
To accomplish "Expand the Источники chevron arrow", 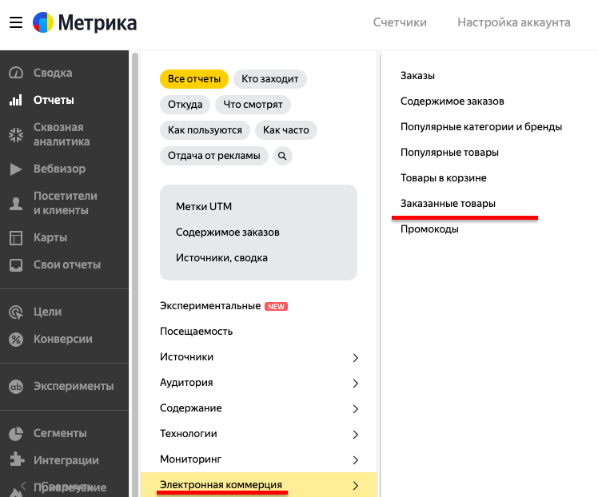I will (356, 357).
